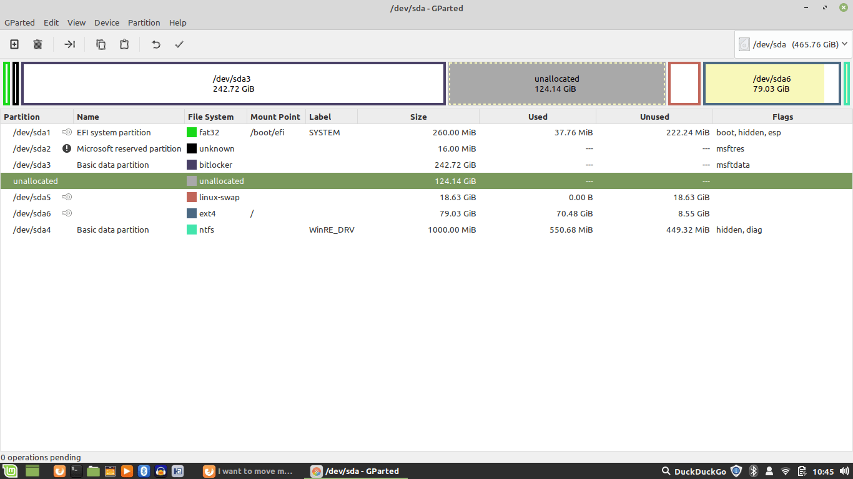Undo last operation using toolbar arrow
Viewport: 853px width, 479px height.
156,44
